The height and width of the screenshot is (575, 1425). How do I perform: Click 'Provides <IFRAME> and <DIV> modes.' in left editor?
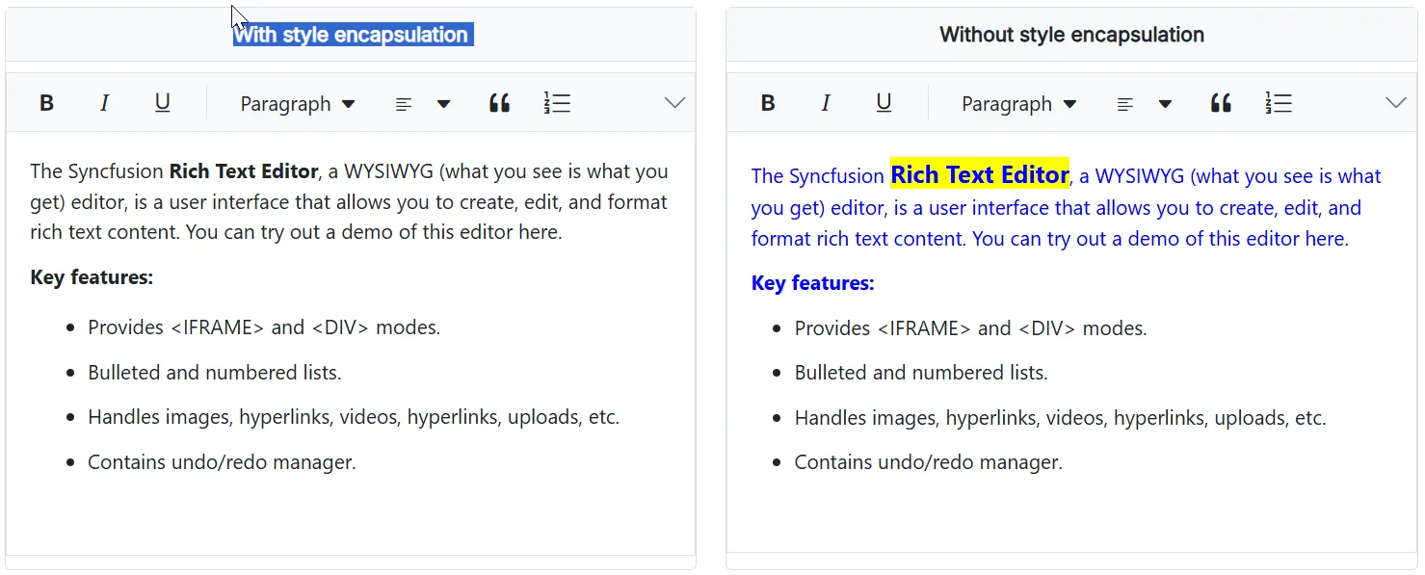tap(264, 327)
